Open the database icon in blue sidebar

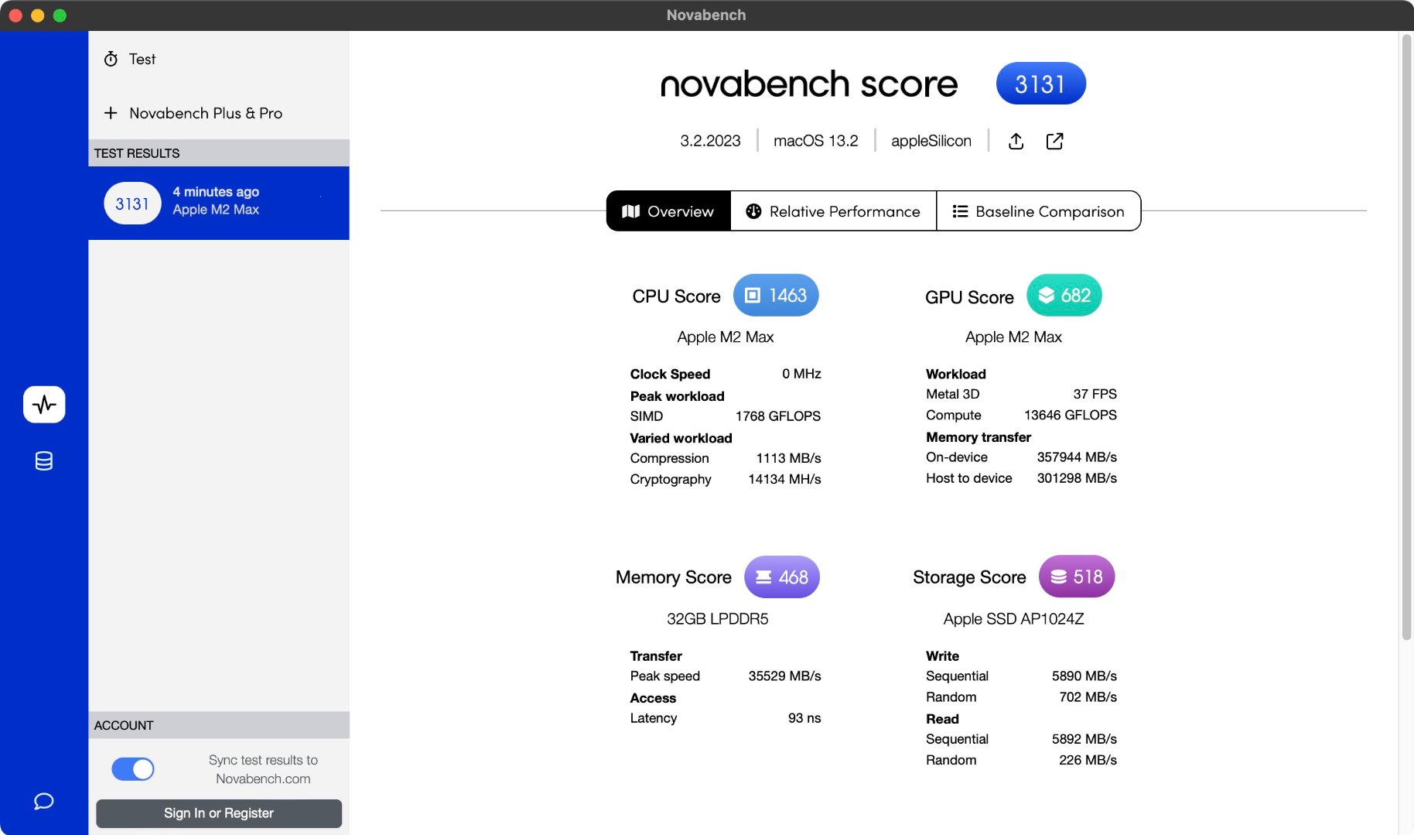(44, 461)
